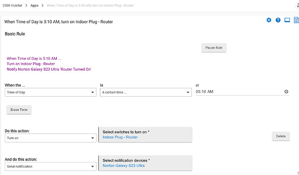
Task: Select switches to turn on selector
Action: 145,135
